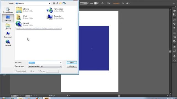Select the Libraries system folder in file list
Image resolution: width=177 pixels, height=99 pixels.
pyautogui.click(x=25, y=10)
